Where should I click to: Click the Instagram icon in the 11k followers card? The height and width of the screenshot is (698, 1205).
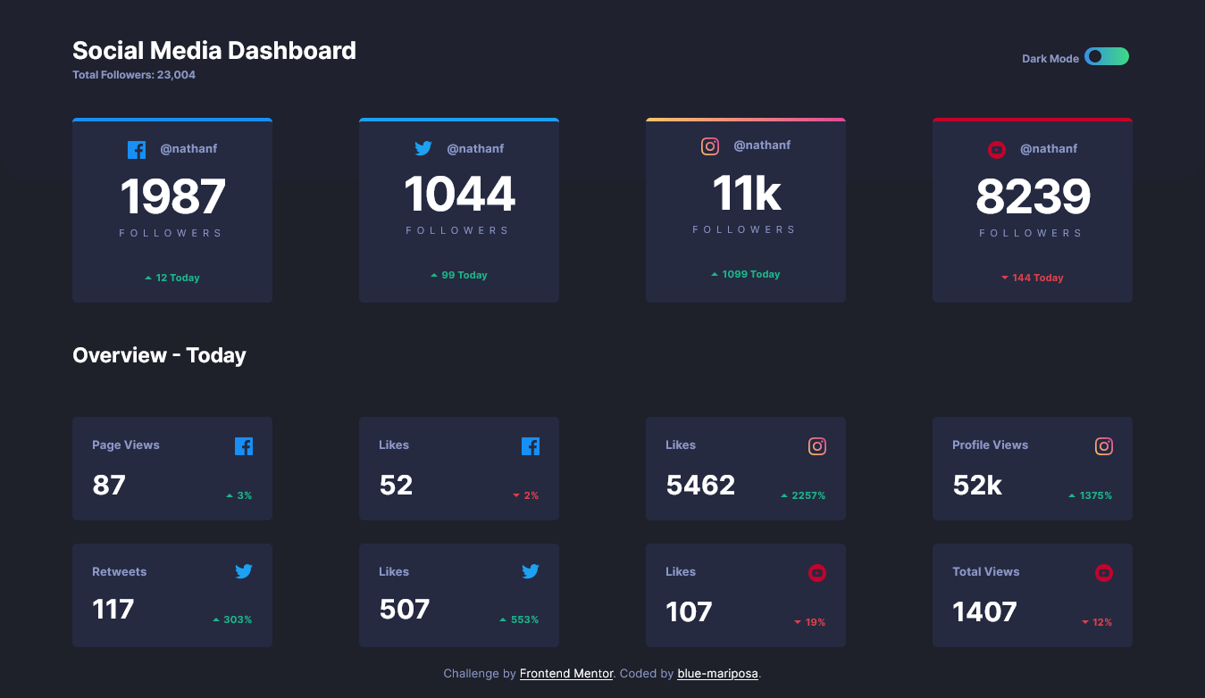click(x=710, y=146)
